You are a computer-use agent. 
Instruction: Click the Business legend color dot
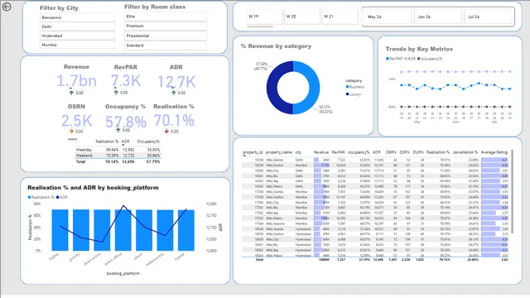pyautogui.click(x=347, y=87)
